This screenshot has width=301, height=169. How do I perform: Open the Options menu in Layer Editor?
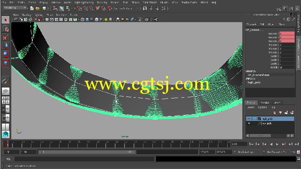tap(262, 107)
